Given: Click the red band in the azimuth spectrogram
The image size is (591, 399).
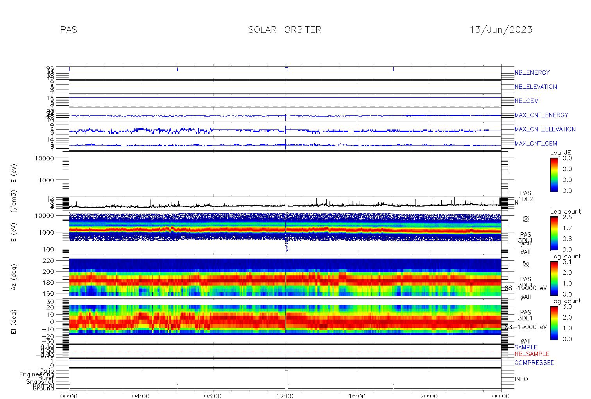Looking at the screenshot, I should click(285, 280).
